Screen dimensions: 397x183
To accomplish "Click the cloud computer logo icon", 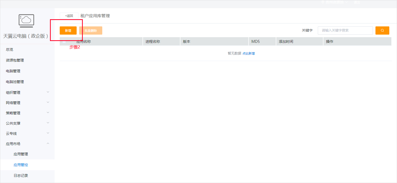I will (26, 21).
